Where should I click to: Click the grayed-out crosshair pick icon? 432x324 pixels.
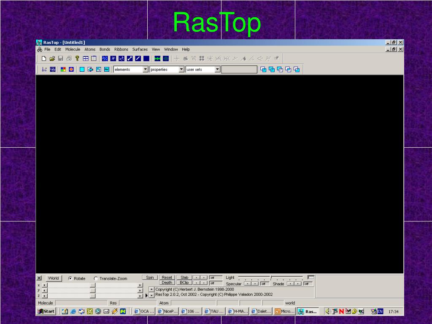(177, 58)
